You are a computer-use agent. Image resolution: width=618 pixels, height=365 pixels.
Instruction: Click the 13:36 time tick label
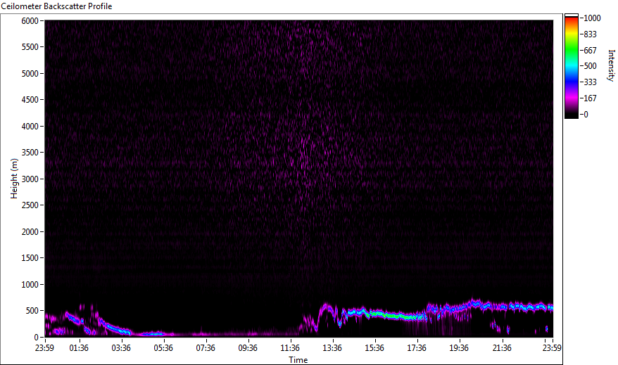[332, 348]
